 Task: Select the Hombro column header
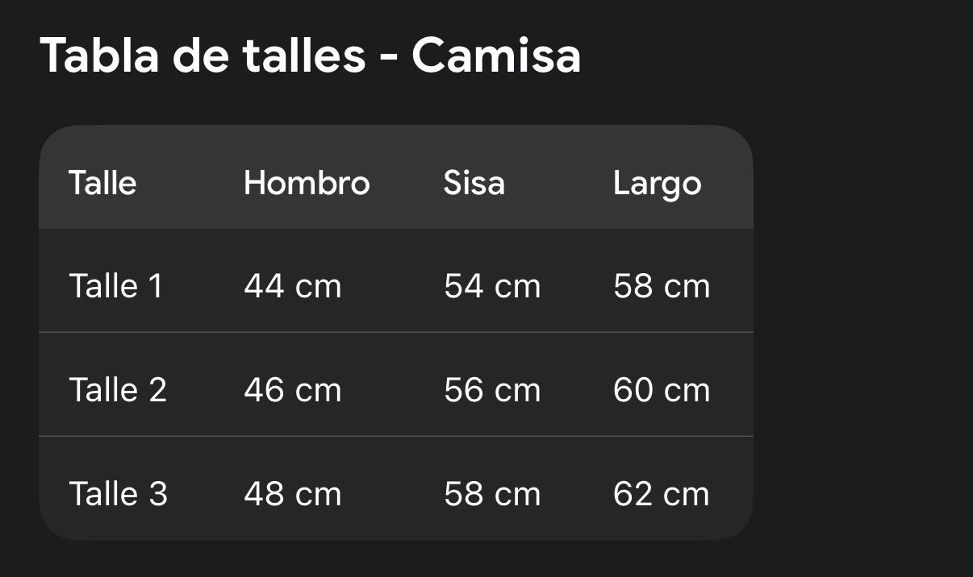coord(307,183)
